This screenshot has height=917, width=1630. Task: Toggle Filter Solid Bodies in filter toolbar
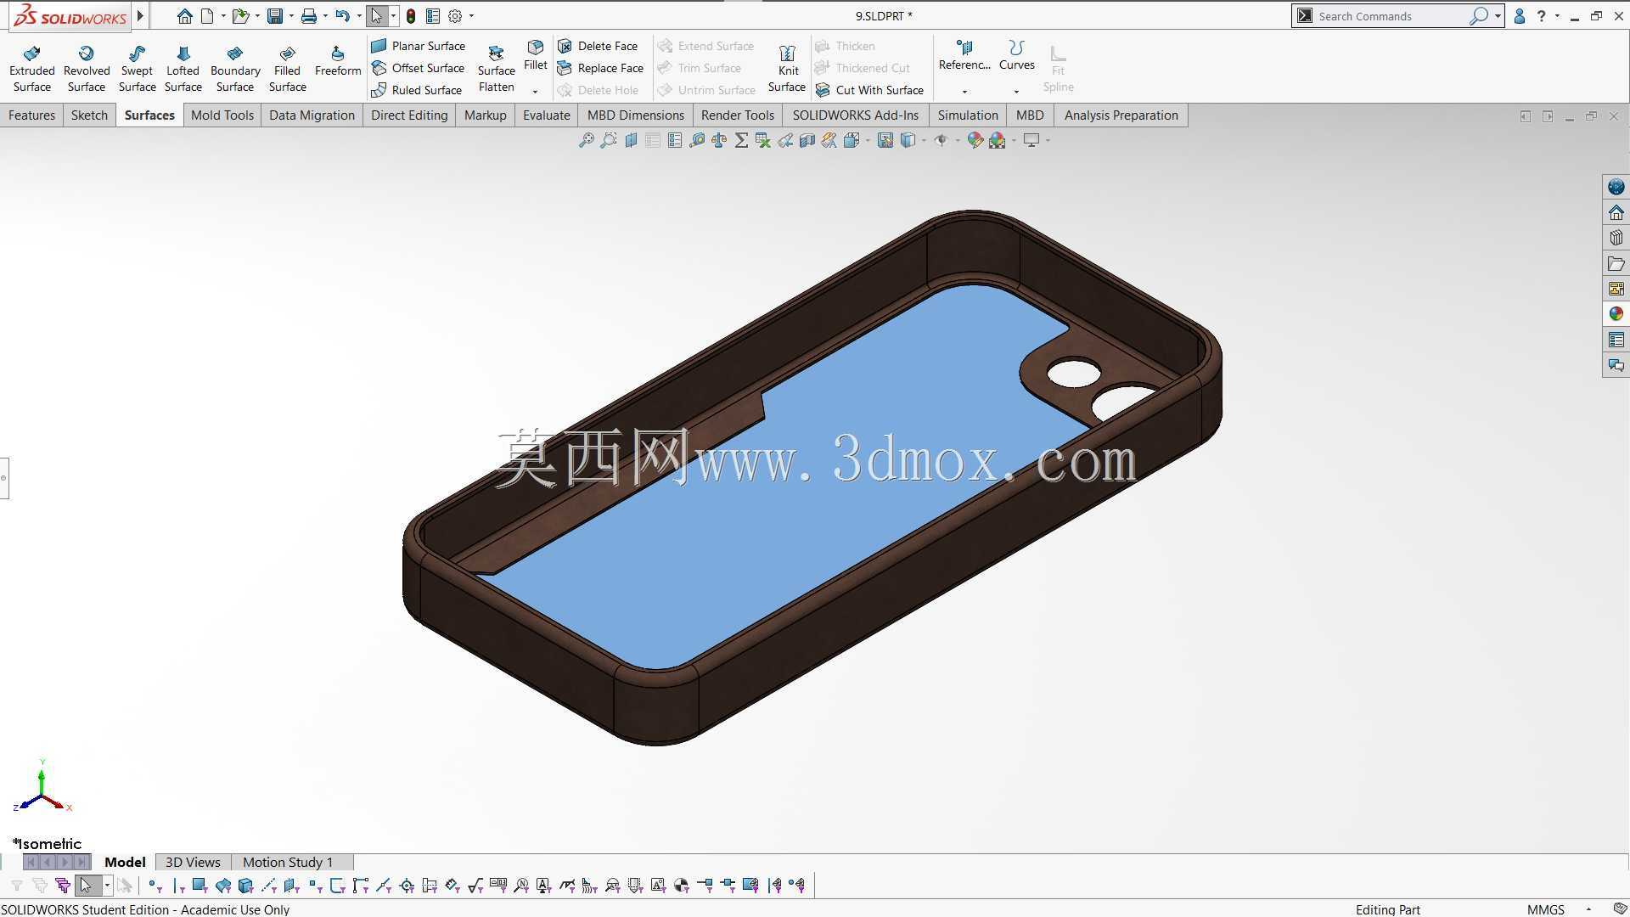point(246,886)
